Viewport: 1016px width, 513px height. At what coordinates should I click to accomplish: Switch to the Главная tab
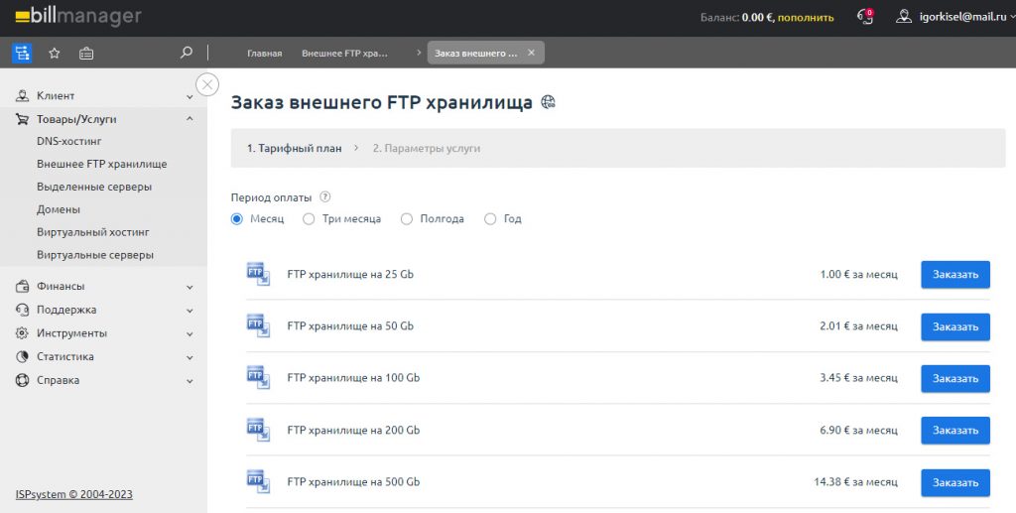(x=264, y=54)
